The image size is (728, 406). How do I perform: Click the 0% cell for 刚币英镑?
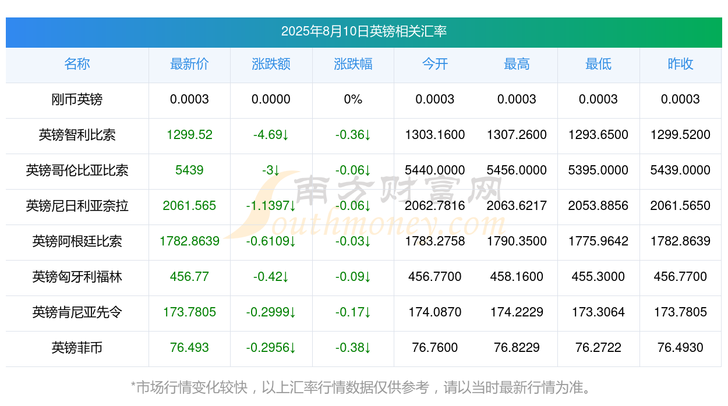pos(353,99)
